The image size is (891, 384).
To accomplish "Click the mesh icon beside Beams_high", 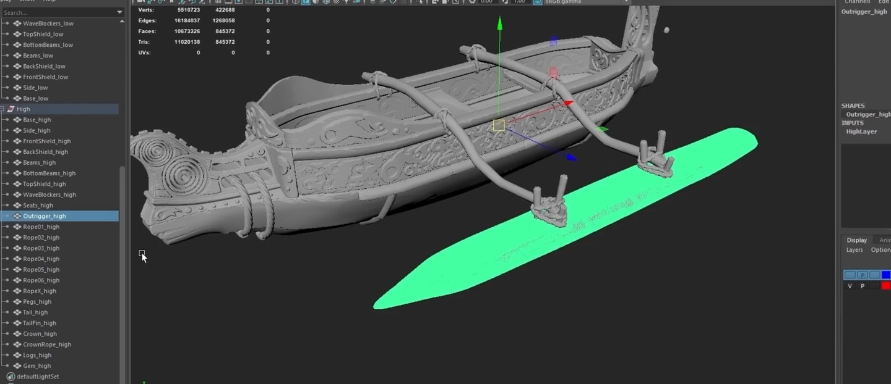I will click(17, 162).
